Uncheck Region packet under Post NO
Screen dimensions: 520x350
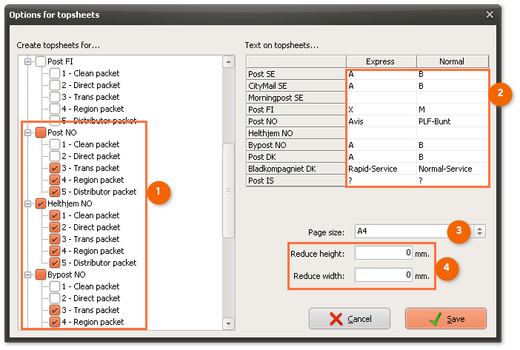tap(55, 180)
